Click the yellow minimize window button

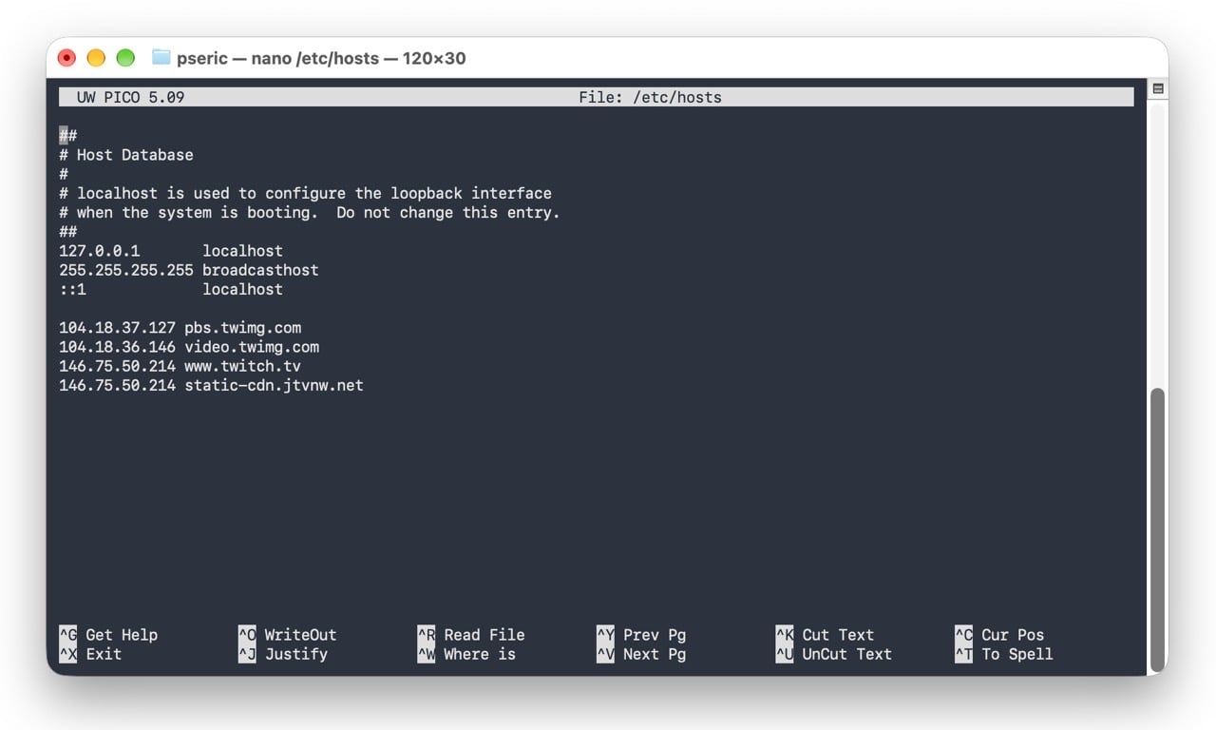click(96, 58)
